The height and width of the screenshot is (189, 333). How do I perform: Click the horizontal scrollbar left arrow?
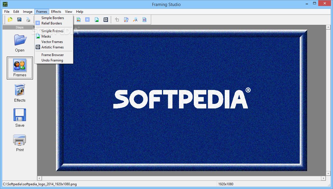click(39, 178)
